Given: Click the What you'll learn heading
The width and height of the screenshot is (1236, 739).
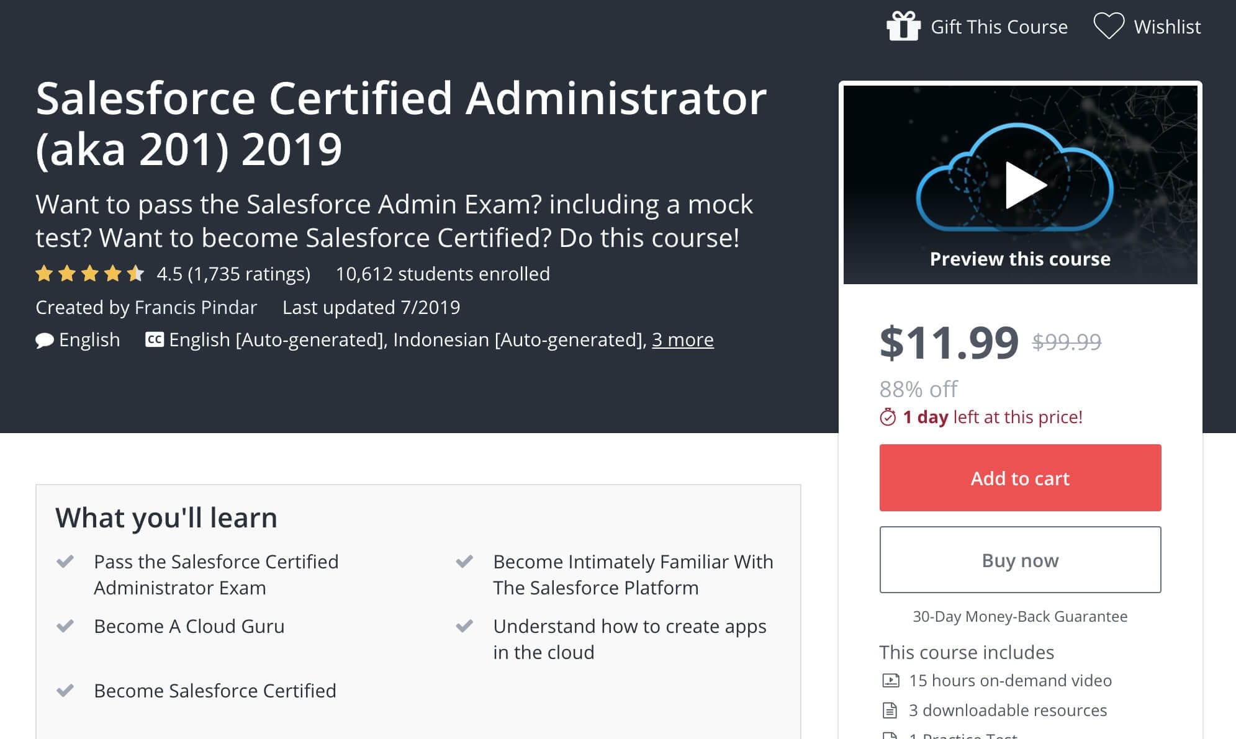Looking at the screenshot, I should click(x=166, y=517).
